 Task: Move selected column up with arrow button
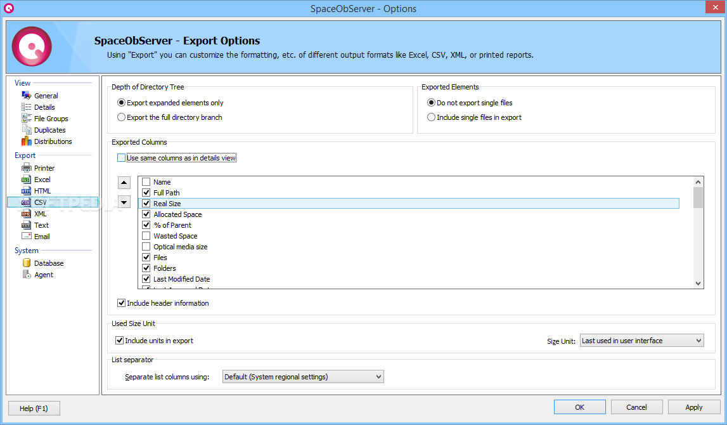(x=124, y=183)
